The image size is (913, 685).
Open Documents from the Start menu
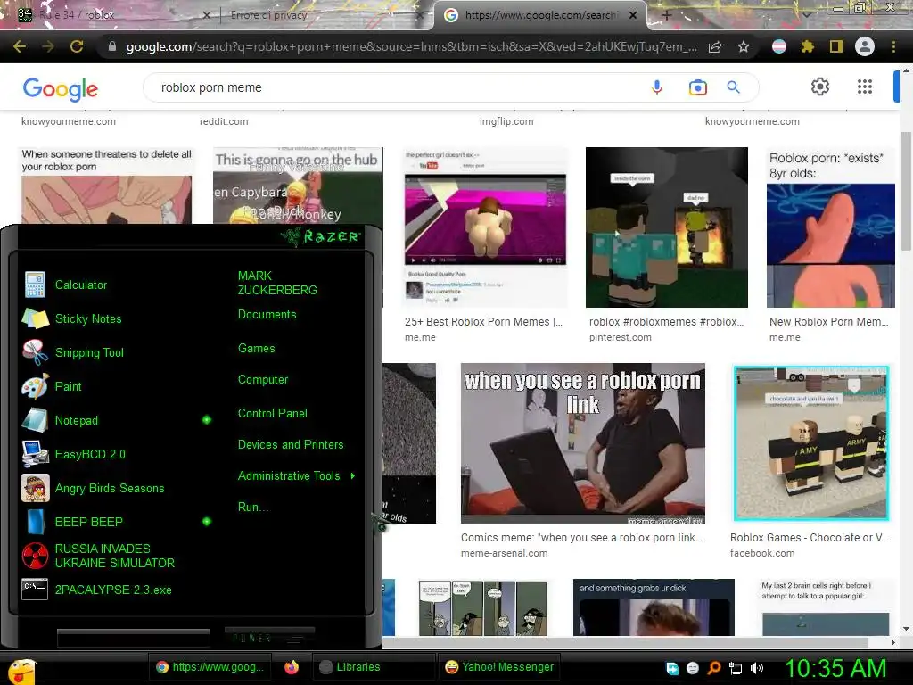[267, 315]
